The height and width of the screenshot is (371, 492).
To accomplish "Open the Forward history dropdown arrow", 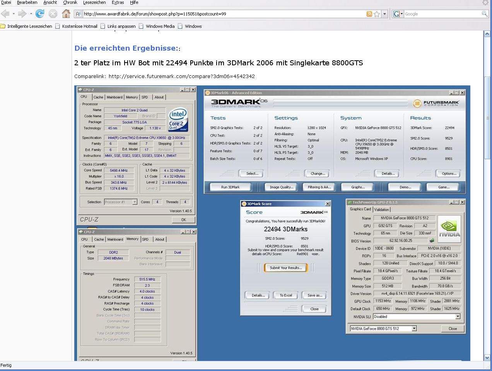I will (x=30, y=14).
